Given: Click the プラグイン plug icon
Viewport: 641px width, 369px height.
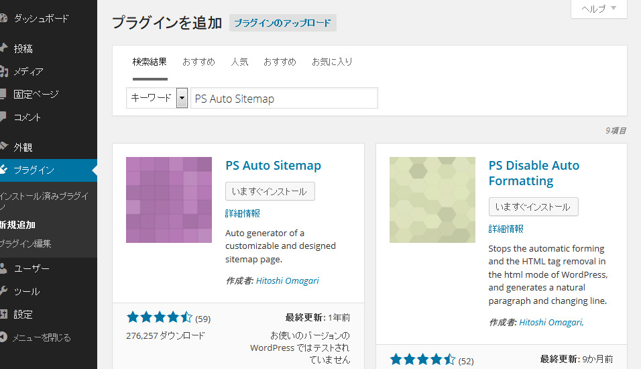Looking at the screenshot, I should (3, 169).
